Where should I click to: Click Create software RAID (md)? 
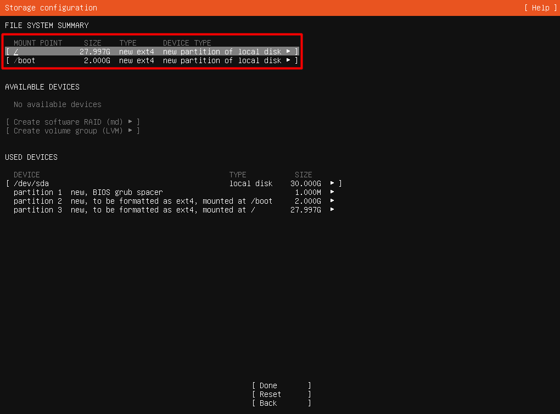pyautogui.click(x=69, y=122)
